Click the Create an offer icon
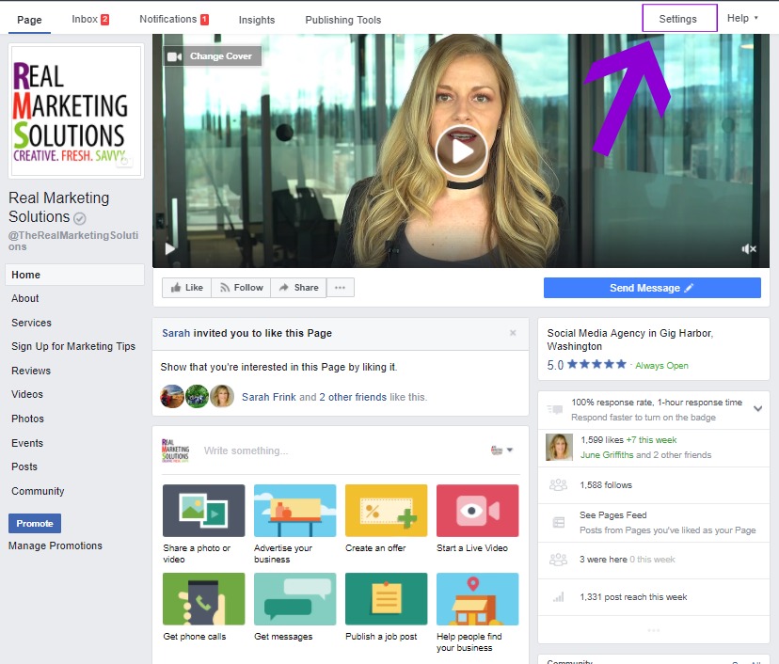 (x=386, y=511)
